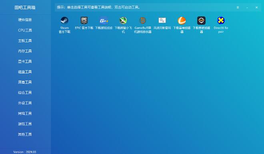Image resolution: width=264 pixels, height=154 pixels.
Task: Open the 其他工具 category
Action: [x=25, y=134]
